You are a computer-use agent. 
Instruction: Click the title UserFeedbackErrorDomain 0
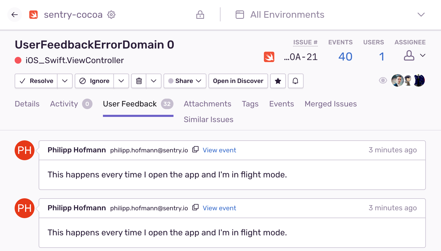click(95, 45)
